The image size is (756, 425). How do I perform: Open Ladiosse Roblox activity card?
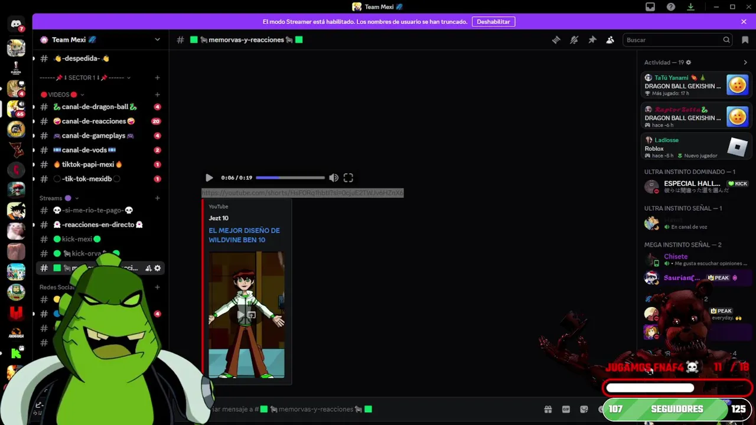[696, 147]
